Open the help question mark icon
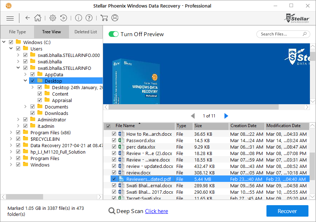 [89, 18]
